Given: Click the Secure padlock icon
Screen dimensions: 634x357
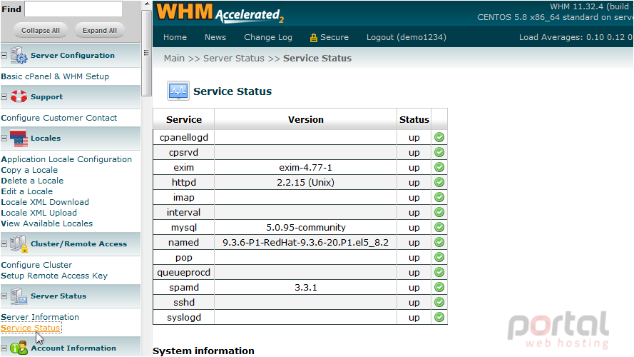Looking at the screenshot, I should point(313,38).
